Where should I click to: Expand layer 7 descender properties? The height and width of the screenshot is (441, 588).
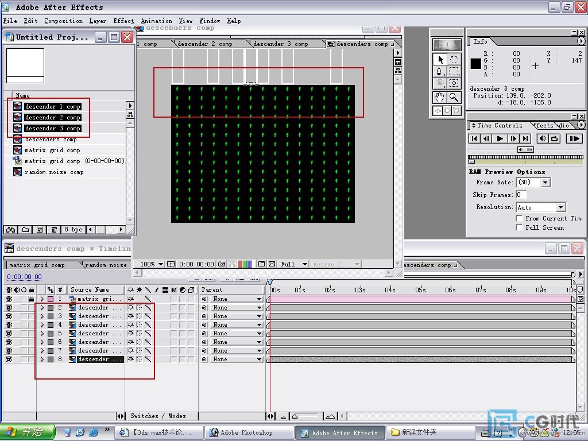tap(42, 351)
